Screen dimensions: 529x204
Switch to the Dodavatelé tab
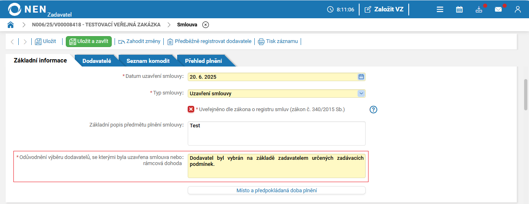(97, 61)
